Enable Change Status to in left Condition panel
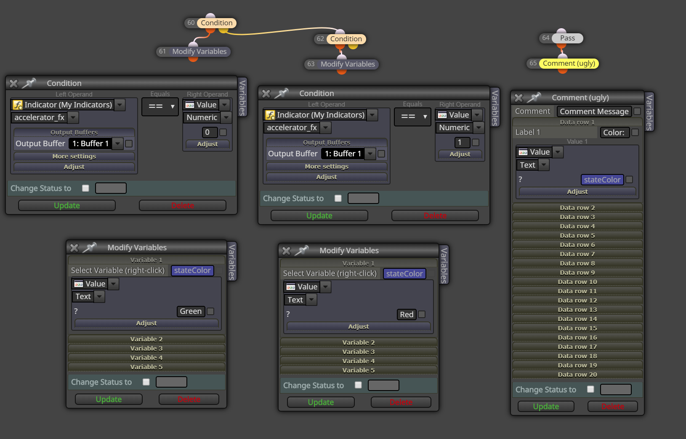 (86, 188)
